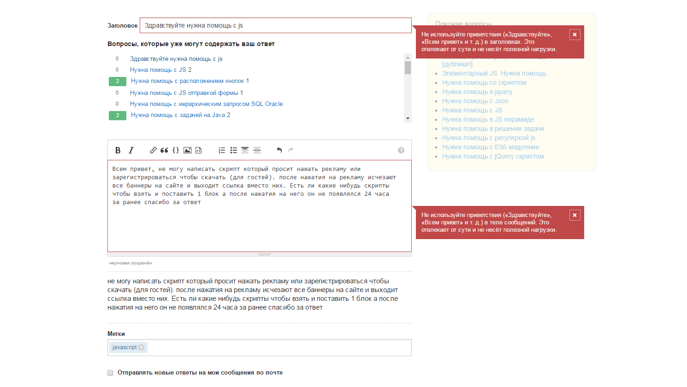The width and height of the screenshot is (687, 387).
Task: Click the tags input field
Action: [x=260, y=348]
